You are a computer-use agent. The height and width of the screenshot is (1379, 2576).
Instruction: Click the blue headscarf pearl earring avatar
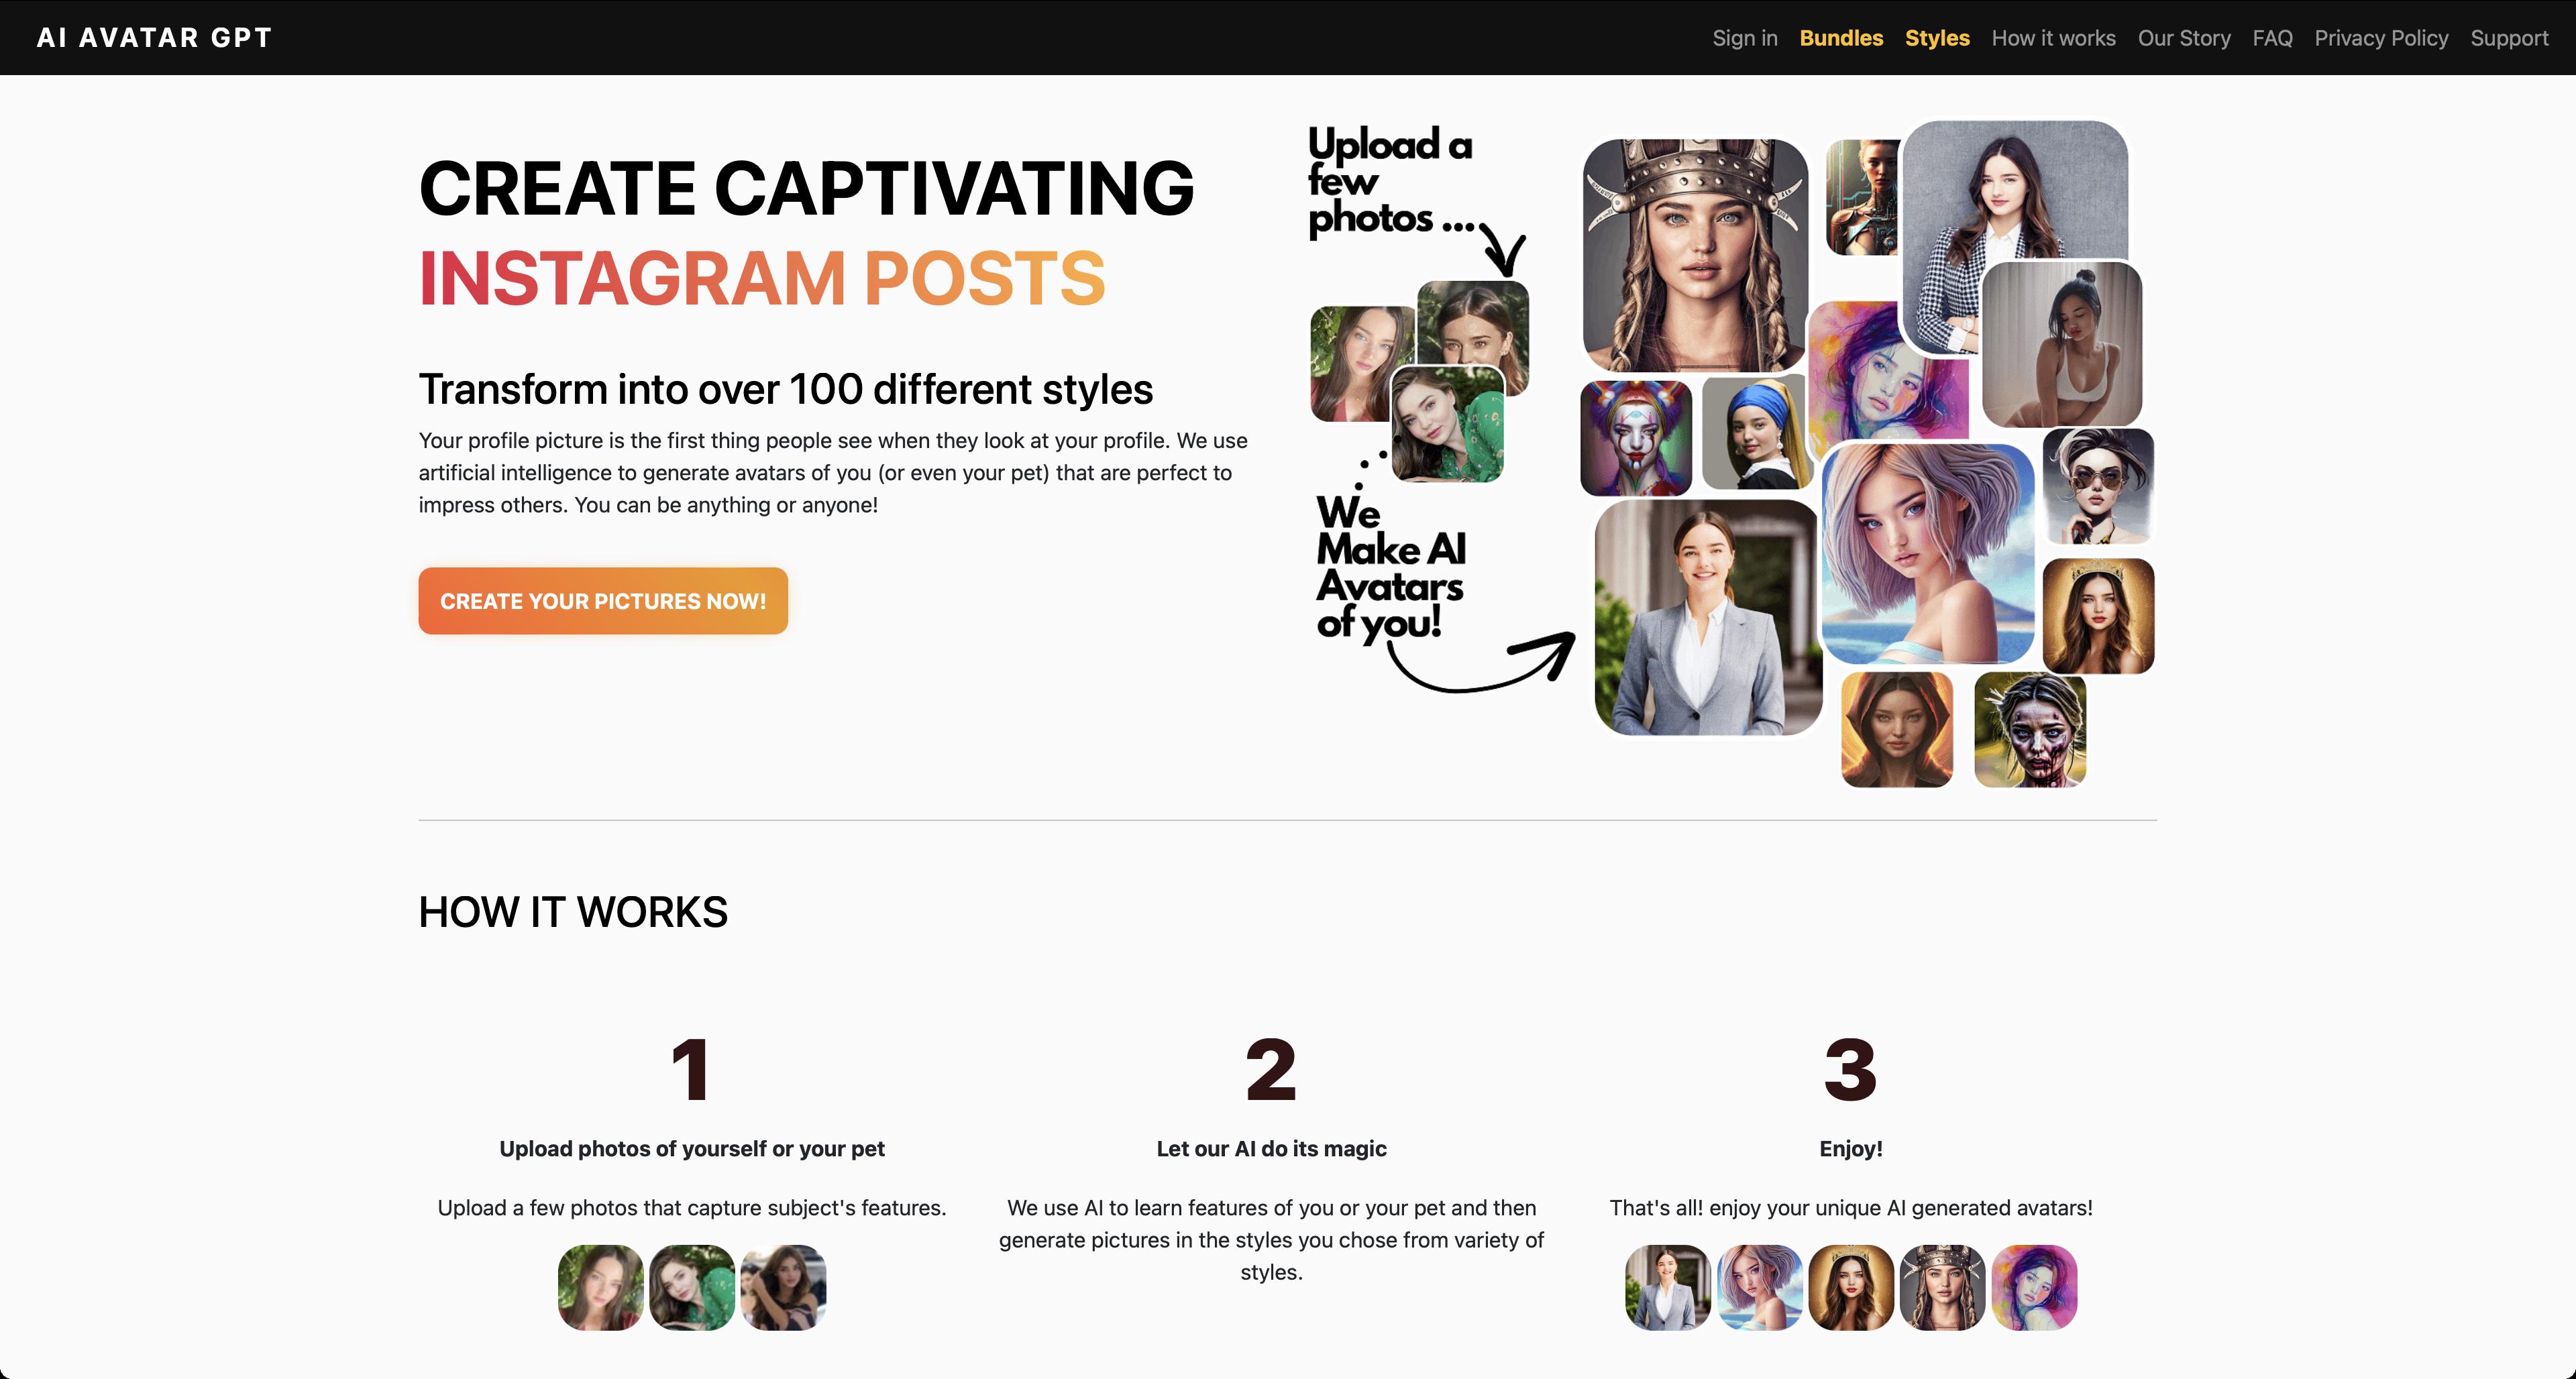[x=1756, y=434]
